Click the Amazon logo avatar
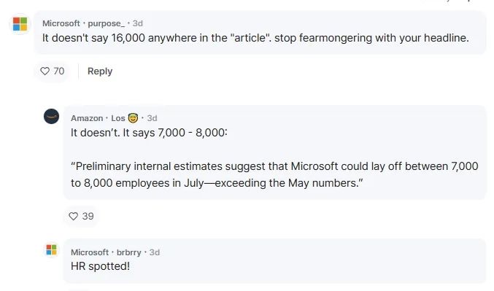This screenshot has width=494, height=291. pyautogui.click(x=51, y=116)
